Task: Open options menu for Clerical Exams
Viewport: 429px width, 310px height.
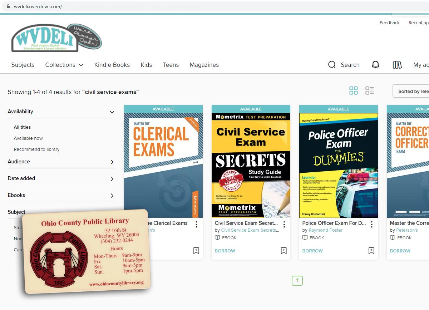Action: click(196, 224)
